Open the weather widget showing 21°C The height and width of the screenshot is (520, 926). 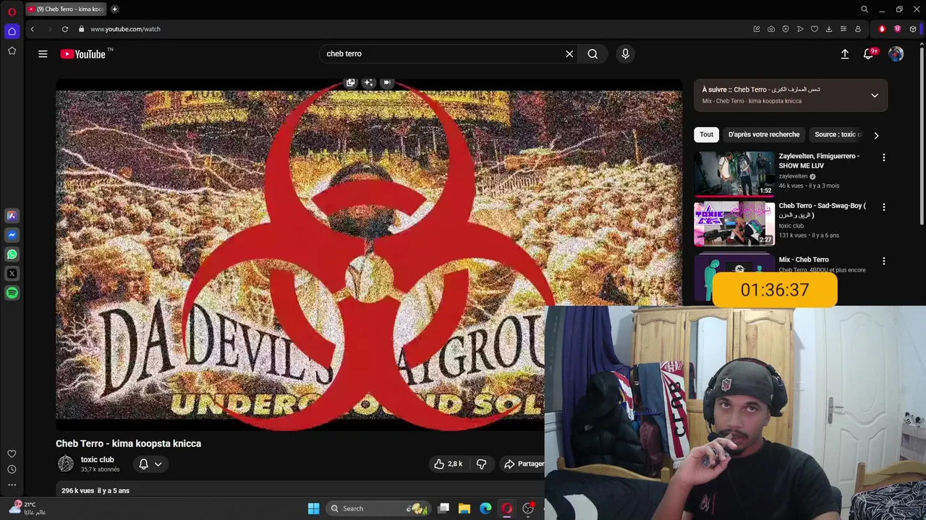click(x=29, y=508)
